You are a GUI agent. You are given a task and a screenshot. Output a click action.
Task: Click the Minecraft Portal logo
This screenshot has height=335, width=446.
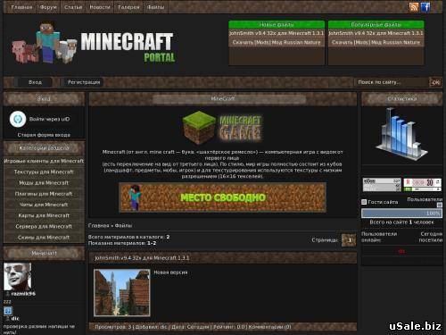94,42
